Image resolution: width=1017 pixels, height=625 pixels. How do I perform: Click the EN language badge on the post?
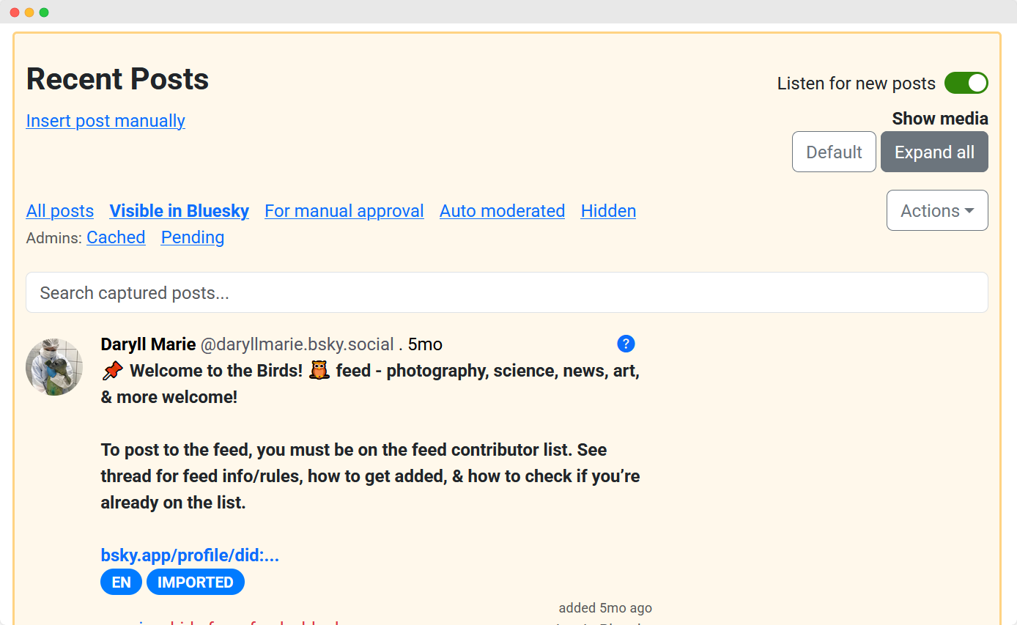pos(121,582)
